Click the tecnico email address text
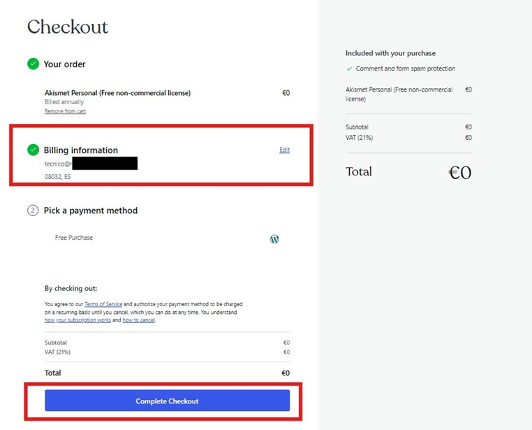This screenshot has width=532, height=430. click(x=91, y=164)
